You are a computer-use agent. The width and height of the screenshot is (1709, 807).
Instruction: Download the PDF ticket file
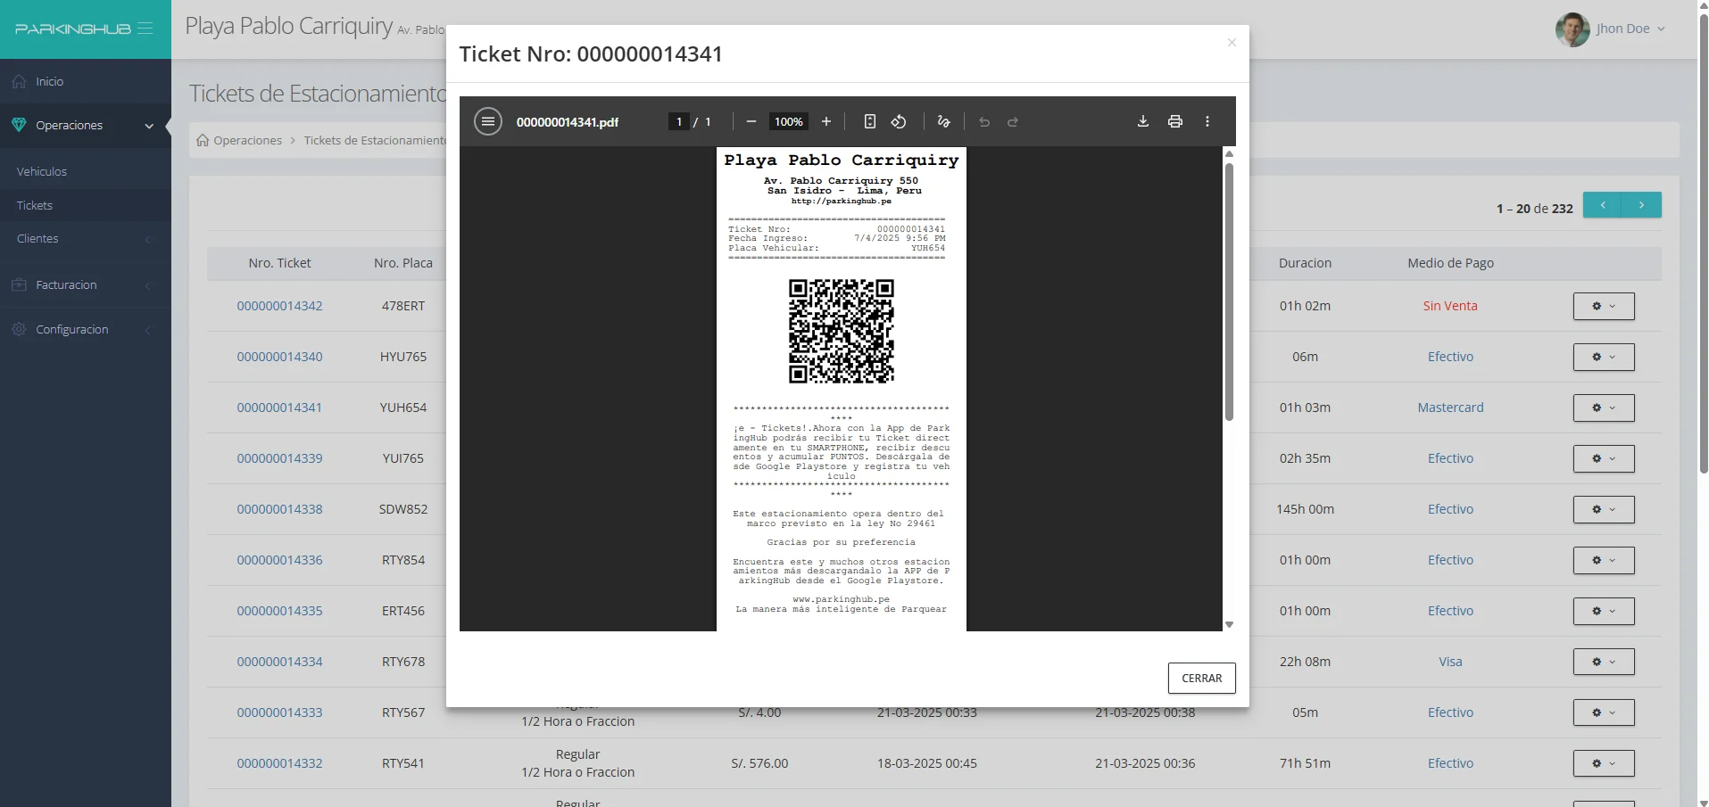pos(1142,121)
